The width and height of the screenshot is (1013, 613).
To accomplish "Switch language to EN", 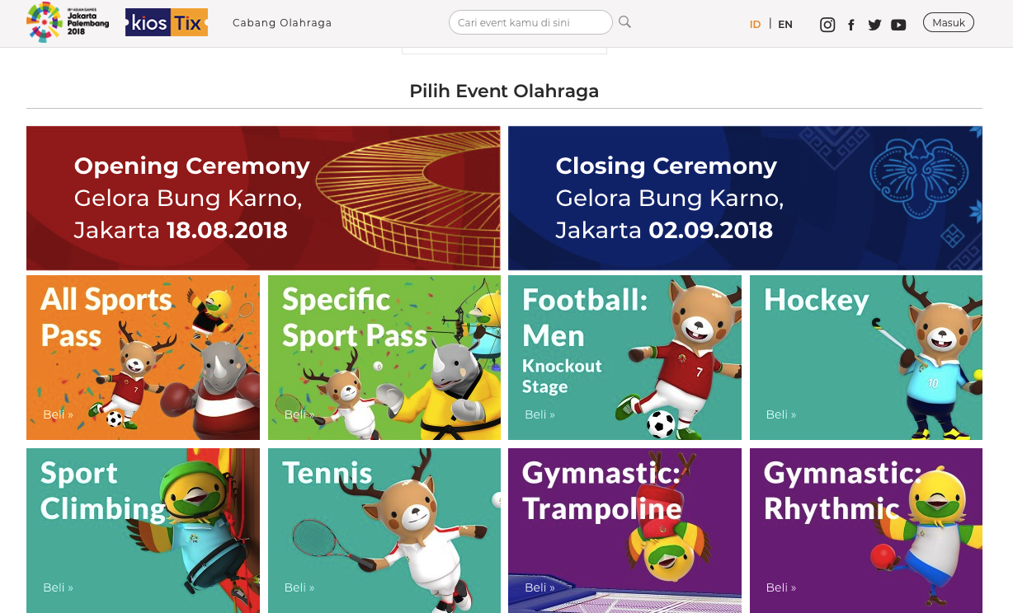I will click(785, 24).
